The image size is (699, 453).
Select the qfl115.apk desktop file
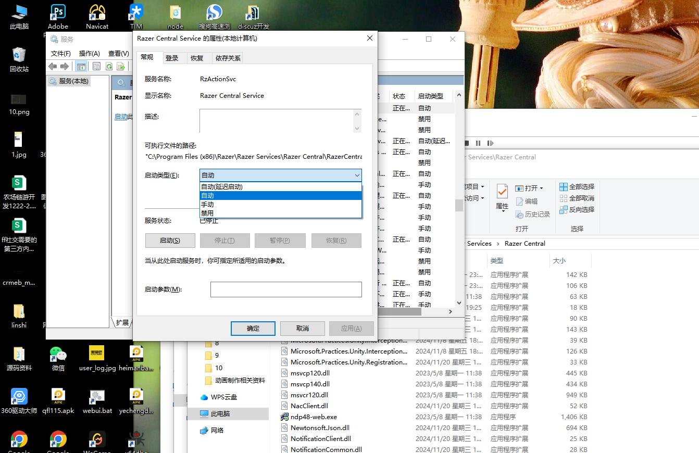click(x=58, y=401)
